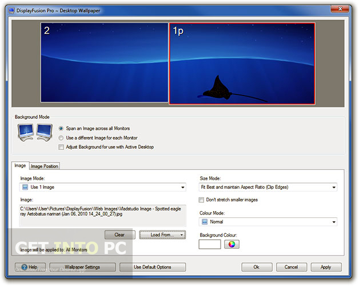This screenshot has width=359, height=286.
Task: Open the Image Mode dropdown
Action: (102, 187)
